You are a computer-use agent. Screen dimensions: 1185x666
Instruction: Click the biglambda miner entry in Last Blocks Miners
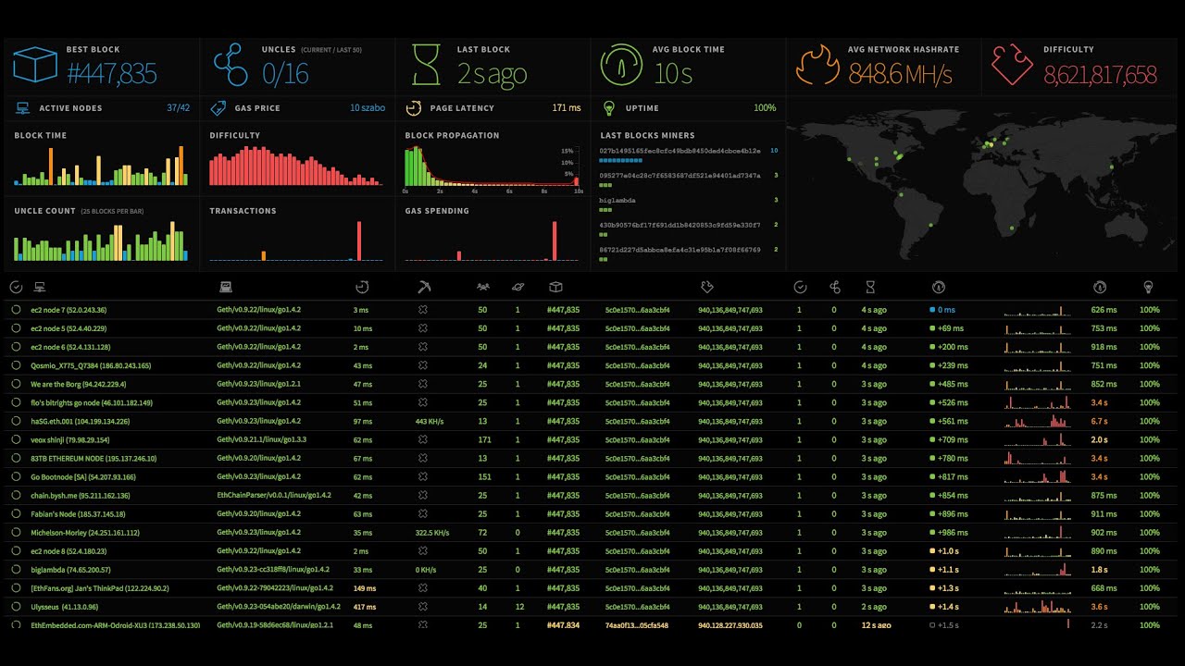[x=618, y=200]
